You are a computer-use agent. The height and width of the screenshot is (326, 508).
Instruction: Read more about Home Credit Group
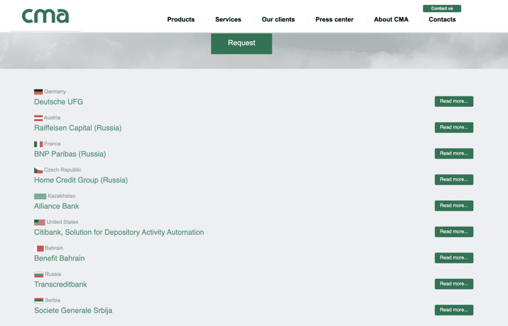coord(454,179)
